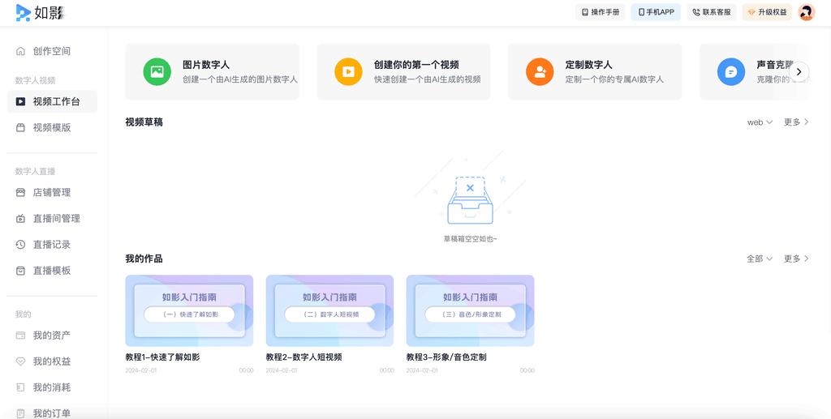The height and width of the screenshot is (419, 831).
Task: Click the clock icon beside 直播记录
Action: click(20, 245)
